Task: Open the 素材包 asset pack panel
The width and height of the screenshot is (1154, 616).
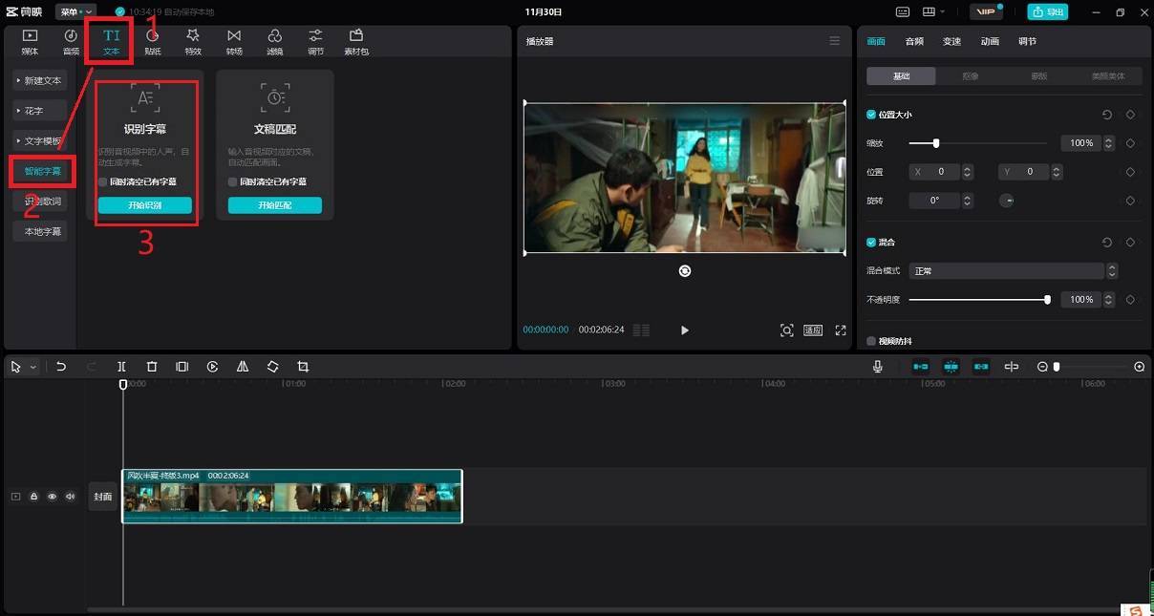Action: click(x=356, y=41)
